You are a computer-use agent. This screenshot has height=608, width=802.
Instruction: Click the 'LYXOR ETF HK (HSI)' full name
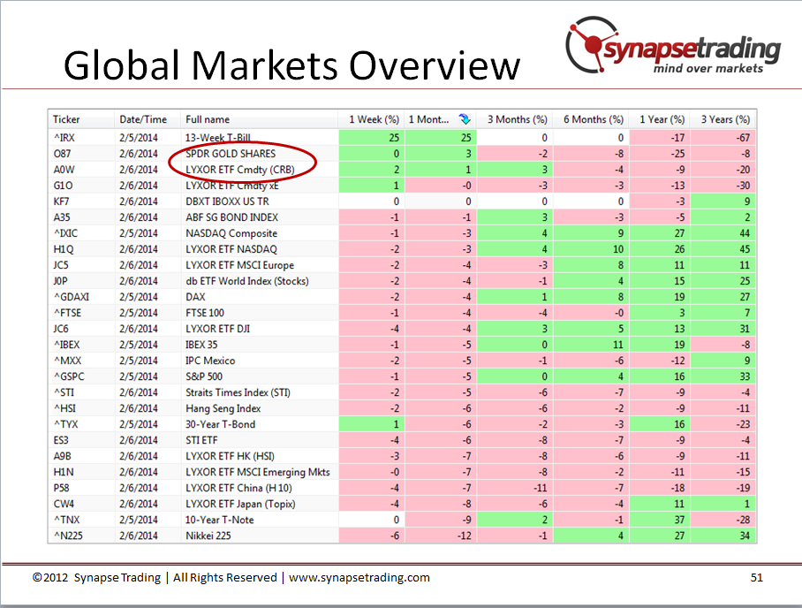pos(230,455)
